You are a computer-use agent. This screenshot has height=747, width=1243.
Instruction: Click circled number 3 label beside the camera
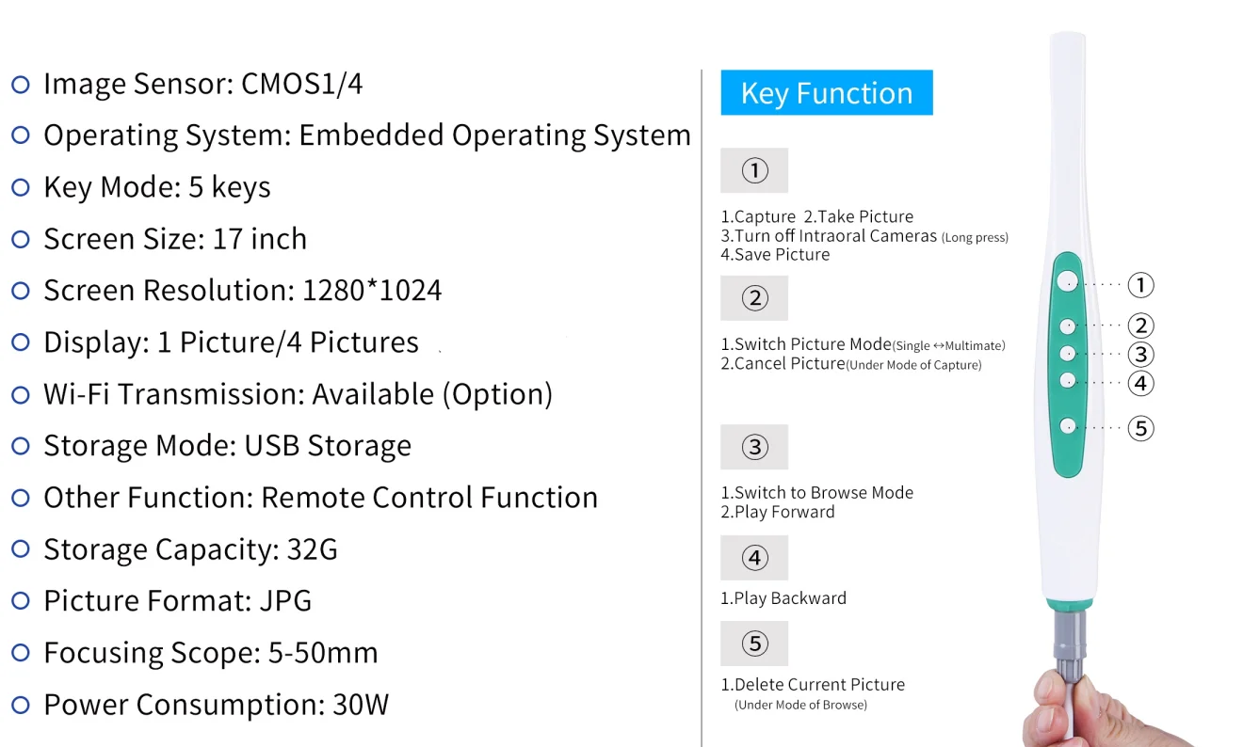[1140, 355]
